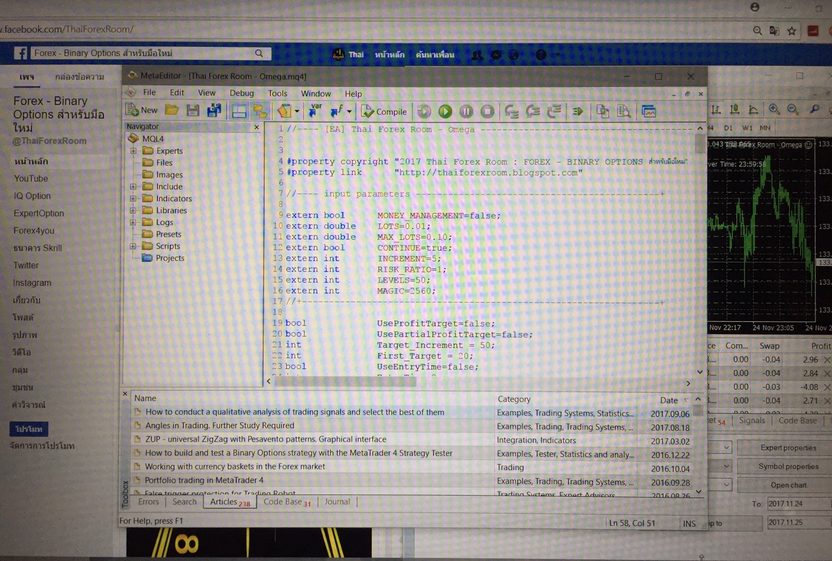Open the YouTube link in Facebook sidebar
832x561 pixels.
31,178
